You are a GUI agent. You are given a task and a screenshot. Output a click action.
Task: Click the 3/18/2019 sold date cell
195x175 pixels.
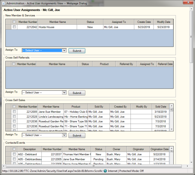click(160, 112)
